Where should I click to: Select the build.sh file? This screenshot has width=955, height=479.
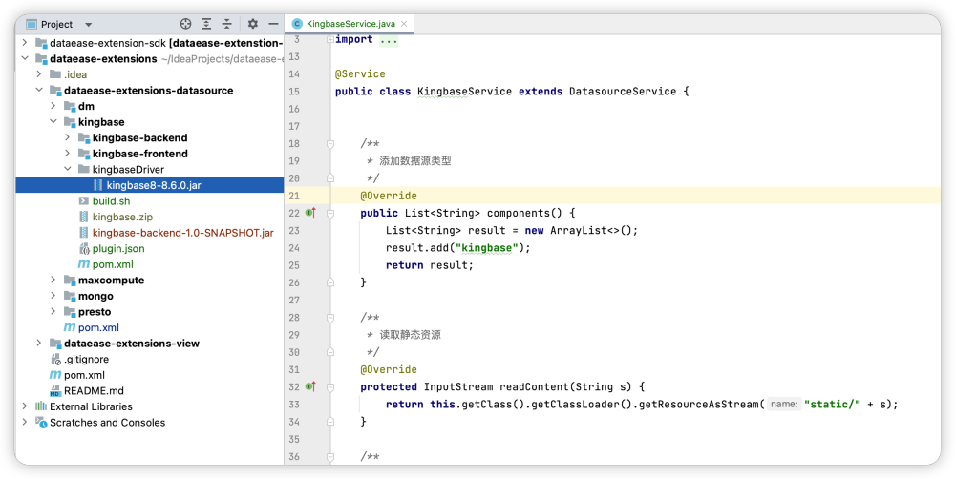click(111, 200)
